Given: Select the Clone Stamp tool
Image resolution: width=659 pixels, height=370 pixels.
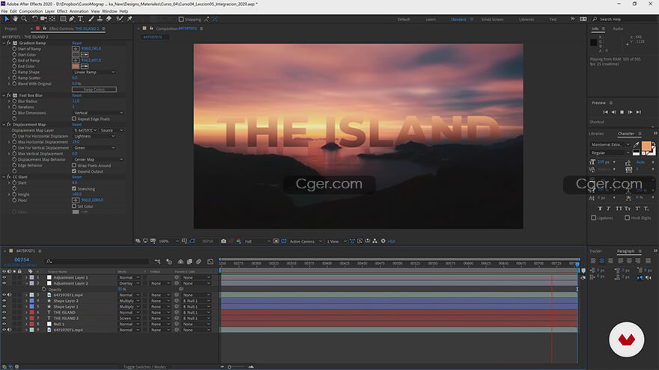Looking at the screenshot, I should (100, 19).
